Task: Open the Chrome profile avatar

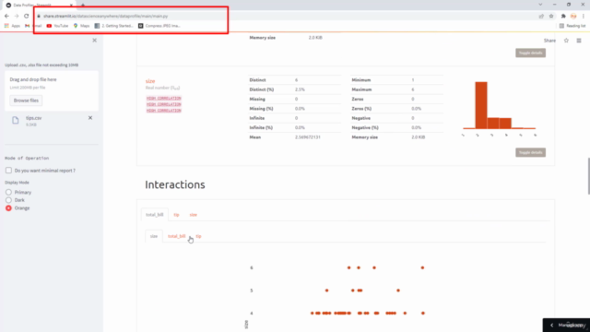Action: point(573,17)
